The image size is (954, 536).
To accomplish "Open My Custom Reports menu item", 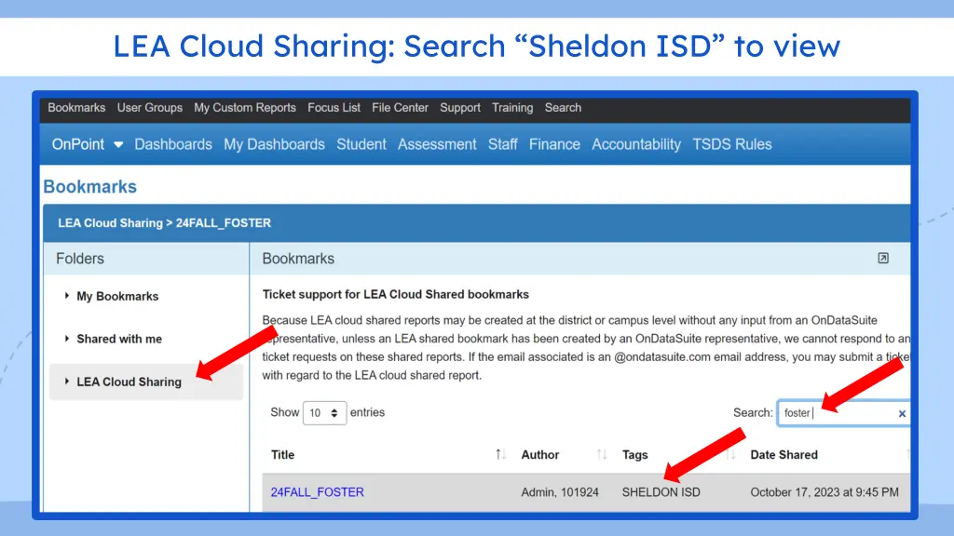I will tap(245, 108).
